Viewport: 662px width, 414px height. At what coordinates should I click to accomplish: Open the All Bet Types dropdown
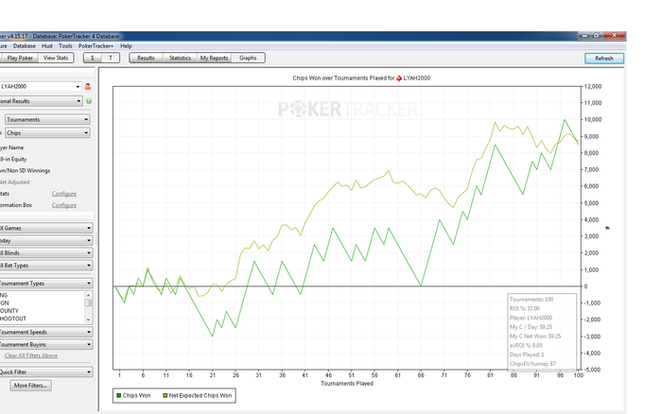pos(46,266)
